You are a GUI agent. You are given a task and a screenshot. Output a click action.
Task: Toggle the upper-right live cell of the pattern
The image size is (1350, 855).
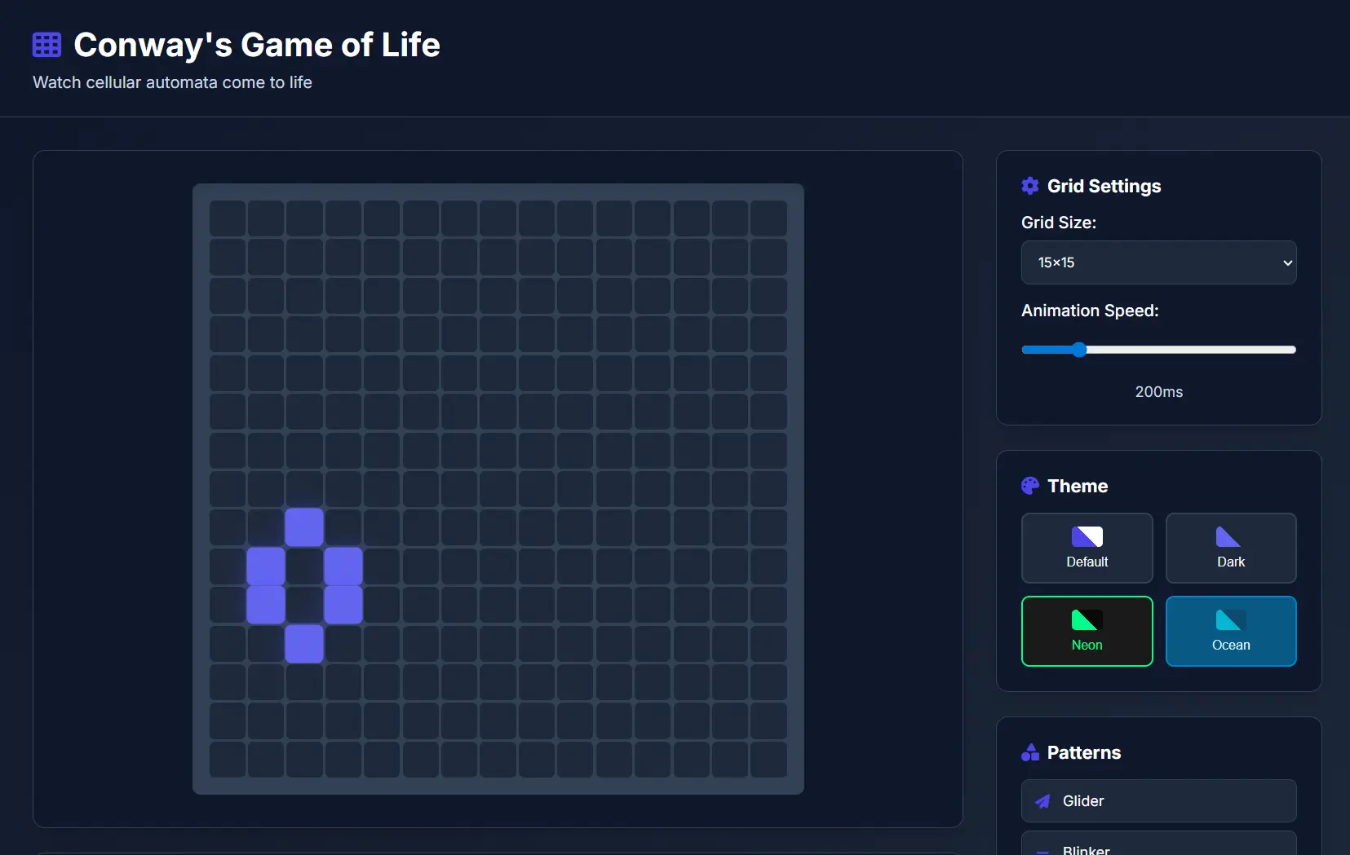tap(343, 566)
